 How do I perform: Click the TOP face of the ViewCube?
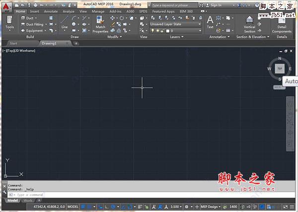click(x=280, y=68)
